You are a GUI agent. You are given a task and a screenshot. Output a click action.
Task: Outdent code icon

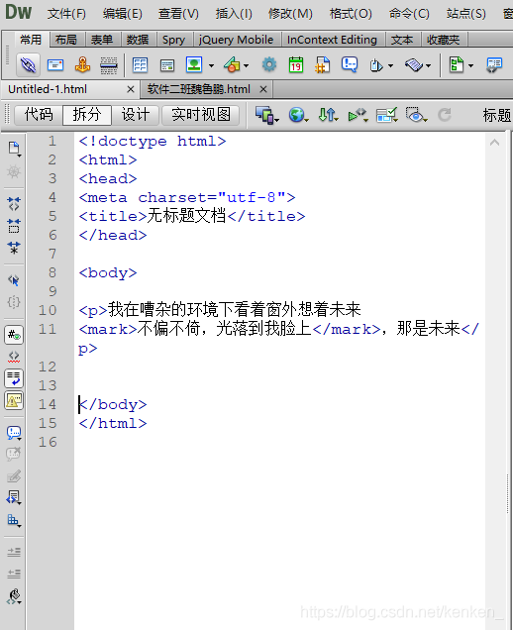14,574
